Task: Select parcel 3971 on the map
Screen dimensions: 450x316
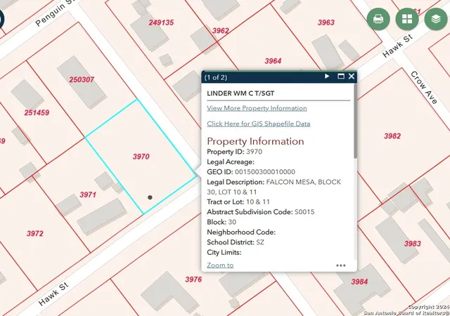Action: 88,195
